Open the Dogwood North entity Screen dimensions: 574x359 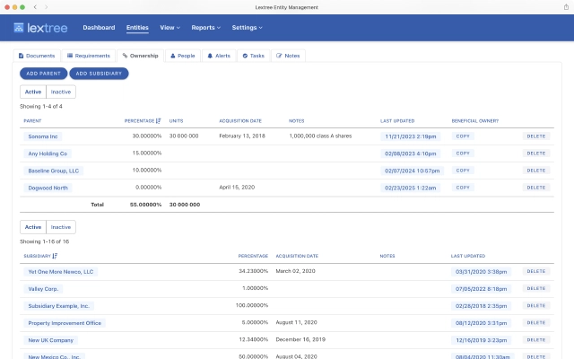pos(48,188)
